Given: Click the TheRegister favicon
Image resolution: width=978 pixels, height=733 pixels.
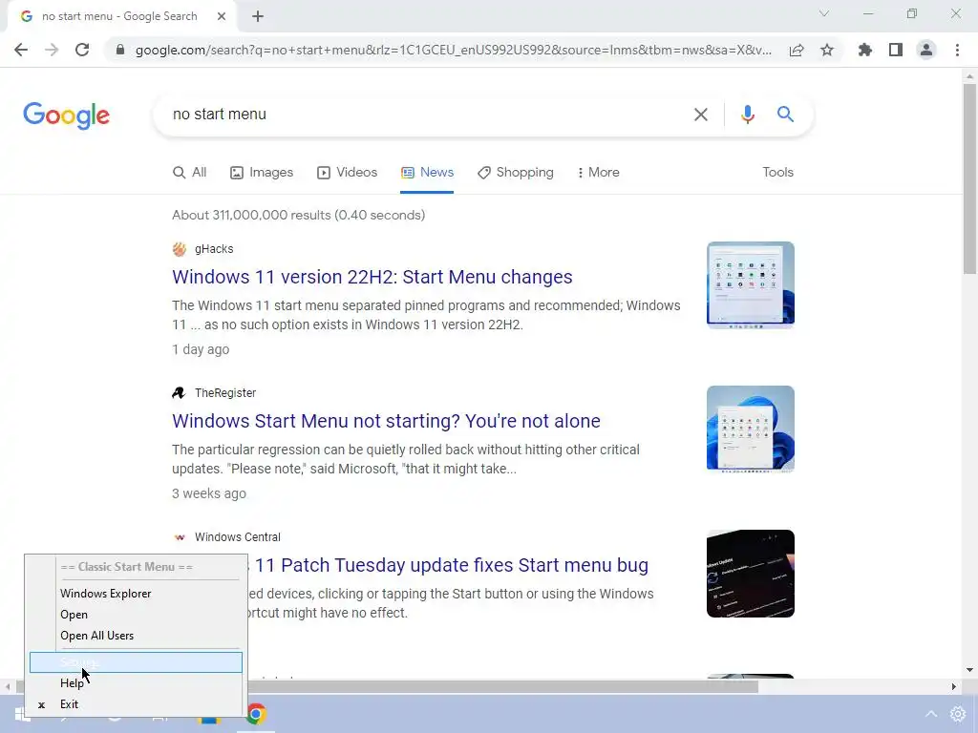Looking at the screenshot, I should tap(179, 392).
